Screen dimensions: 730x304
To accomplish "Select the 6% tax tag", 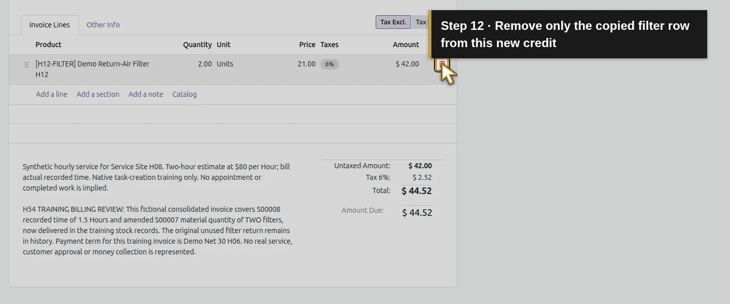I will coord(330,64).
